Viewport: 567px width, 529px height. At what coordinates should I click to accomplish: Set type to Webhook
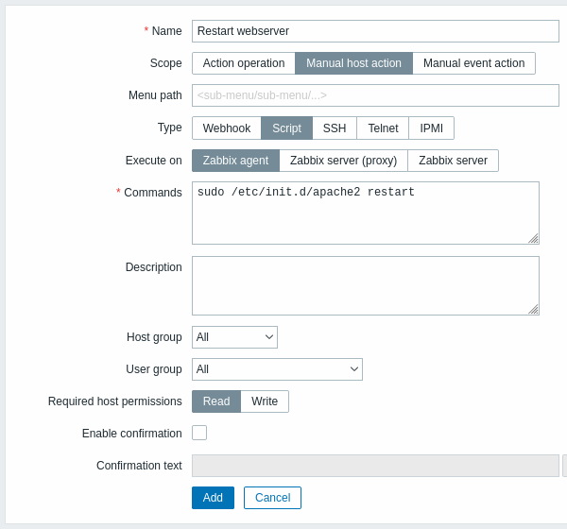pyautogui.click(x=227, y=128)
